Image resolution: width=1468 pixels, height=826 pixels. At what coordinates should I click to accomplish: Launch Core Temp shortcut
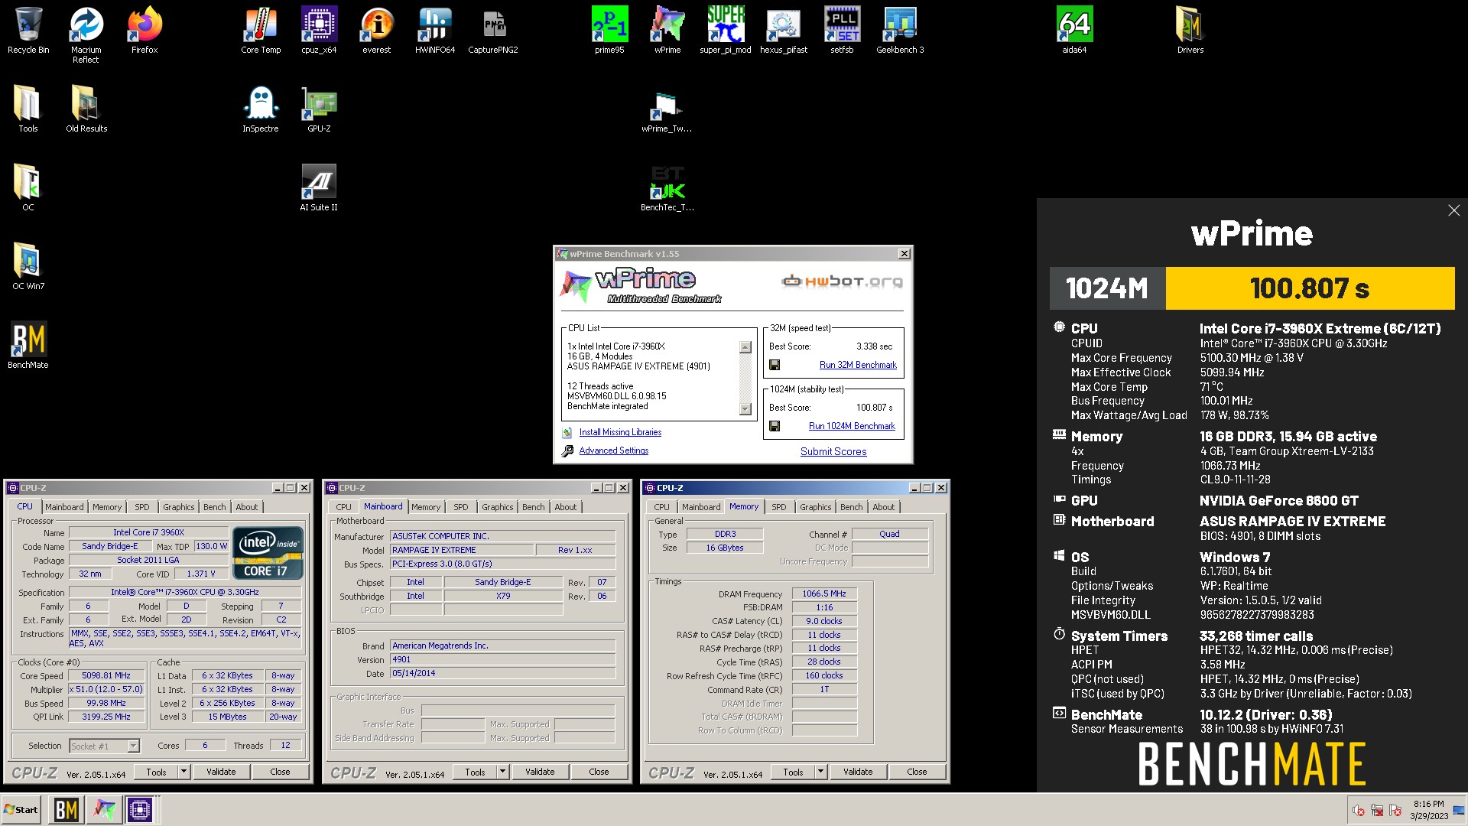[x=261, y=31]
